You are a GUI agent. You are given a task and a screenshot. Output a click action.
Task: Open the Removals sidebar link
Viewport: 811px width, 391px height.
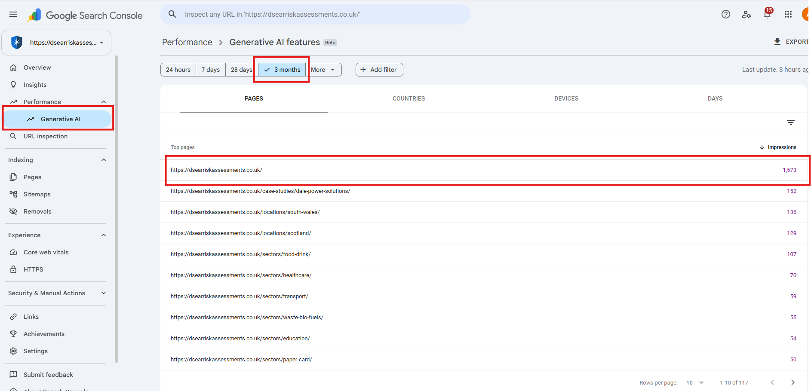pyautogui.click(x=37, y=211)
